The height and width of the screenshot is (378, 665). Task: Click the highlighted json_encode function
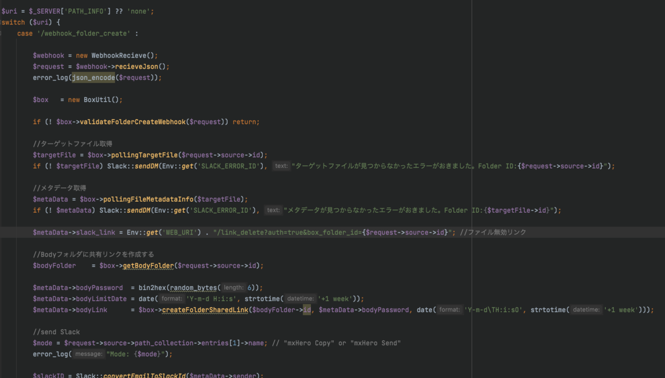click(x=93, y=78)
